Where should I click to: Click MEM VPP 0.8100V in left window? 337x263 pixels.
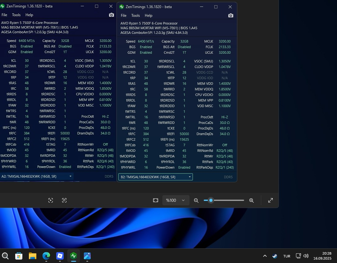(105, 100)
